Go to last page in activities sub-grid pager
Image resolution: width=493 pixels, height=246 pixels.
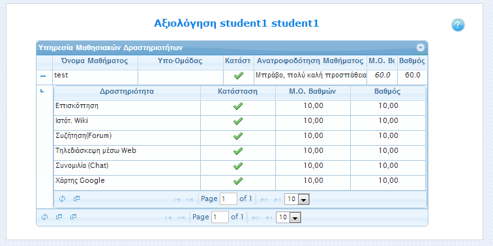(277, 199)
